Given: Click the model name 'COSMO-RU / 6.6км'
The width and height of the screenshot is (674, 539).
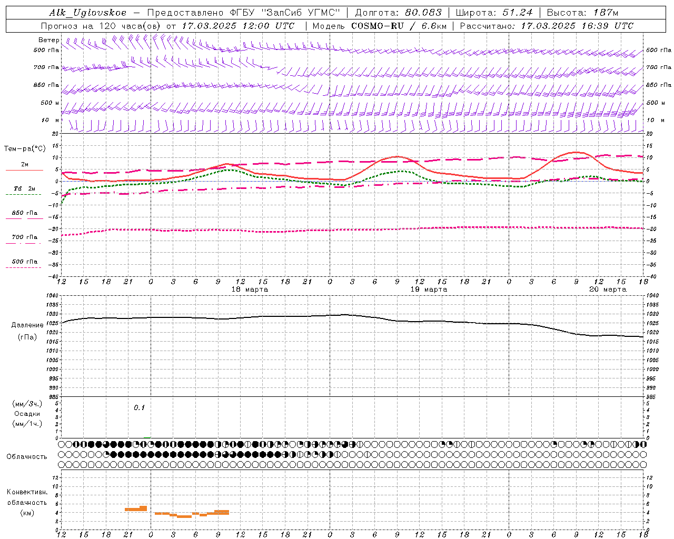Looking at the screenshot, I should 399,26.
